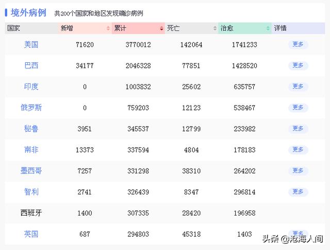The width and height of the screenshot is (330, 250).
Task: Open 俄罗斯 country link
Action: pyautogui.click(x=31, y=108)
